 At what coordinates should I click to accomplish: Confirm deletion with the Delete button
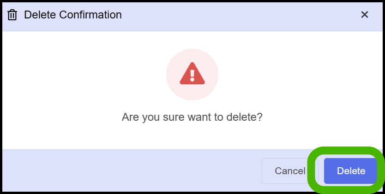pos(351,171)
